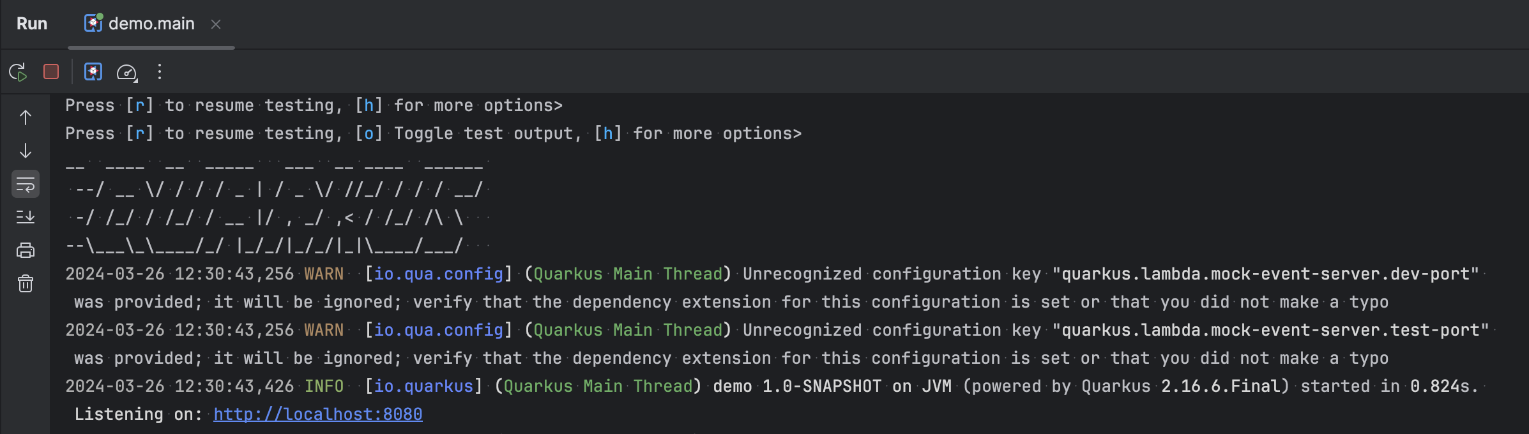Enable scroll to the end of output
Viewport: 1529px width, 434px height.
(x=25, y=216)
